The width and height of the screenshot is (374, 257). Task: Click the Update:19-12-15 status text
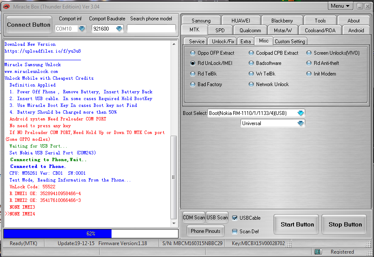(76, 243)
